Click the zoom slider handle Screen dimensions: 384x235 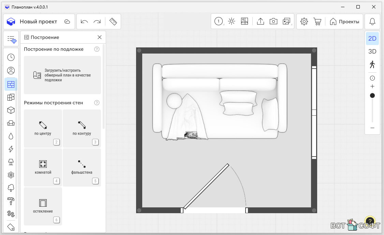pyautogui.click(x=372, y=96)
